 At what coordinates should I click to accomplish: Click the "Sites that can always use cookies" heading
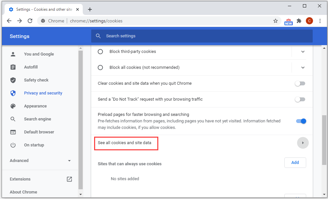(x=130, y=164)
